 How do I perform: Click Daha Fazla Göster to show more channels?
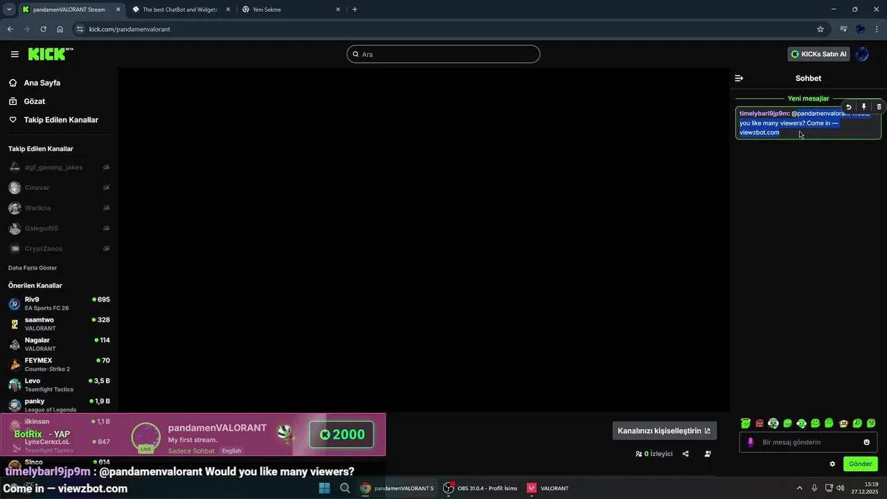33,268
